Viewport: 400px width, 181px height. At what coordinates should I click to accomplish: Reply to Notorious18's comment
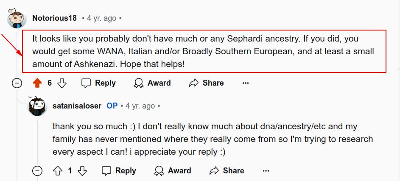coord(98,83)
